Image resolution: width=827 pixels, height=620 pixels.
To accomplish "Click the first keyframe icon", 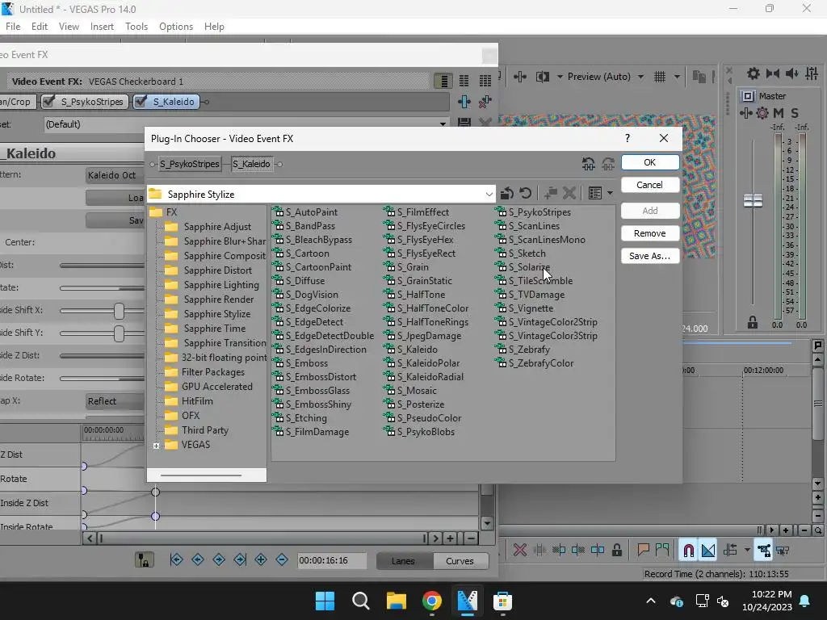I will 177,560.
